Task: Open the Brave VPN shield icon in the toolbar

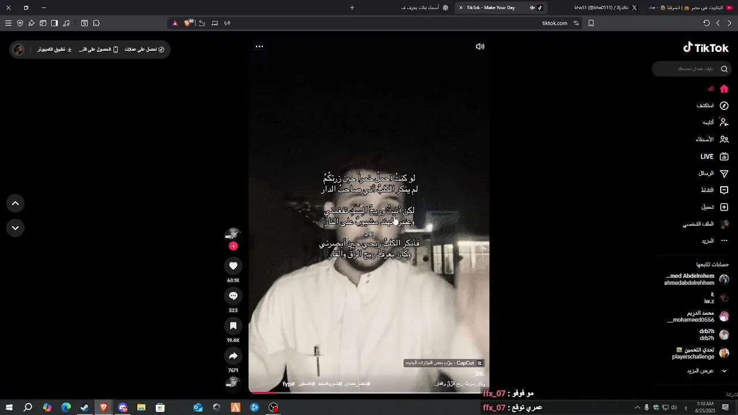Action: pyautogui.click(x=20, y=23)
